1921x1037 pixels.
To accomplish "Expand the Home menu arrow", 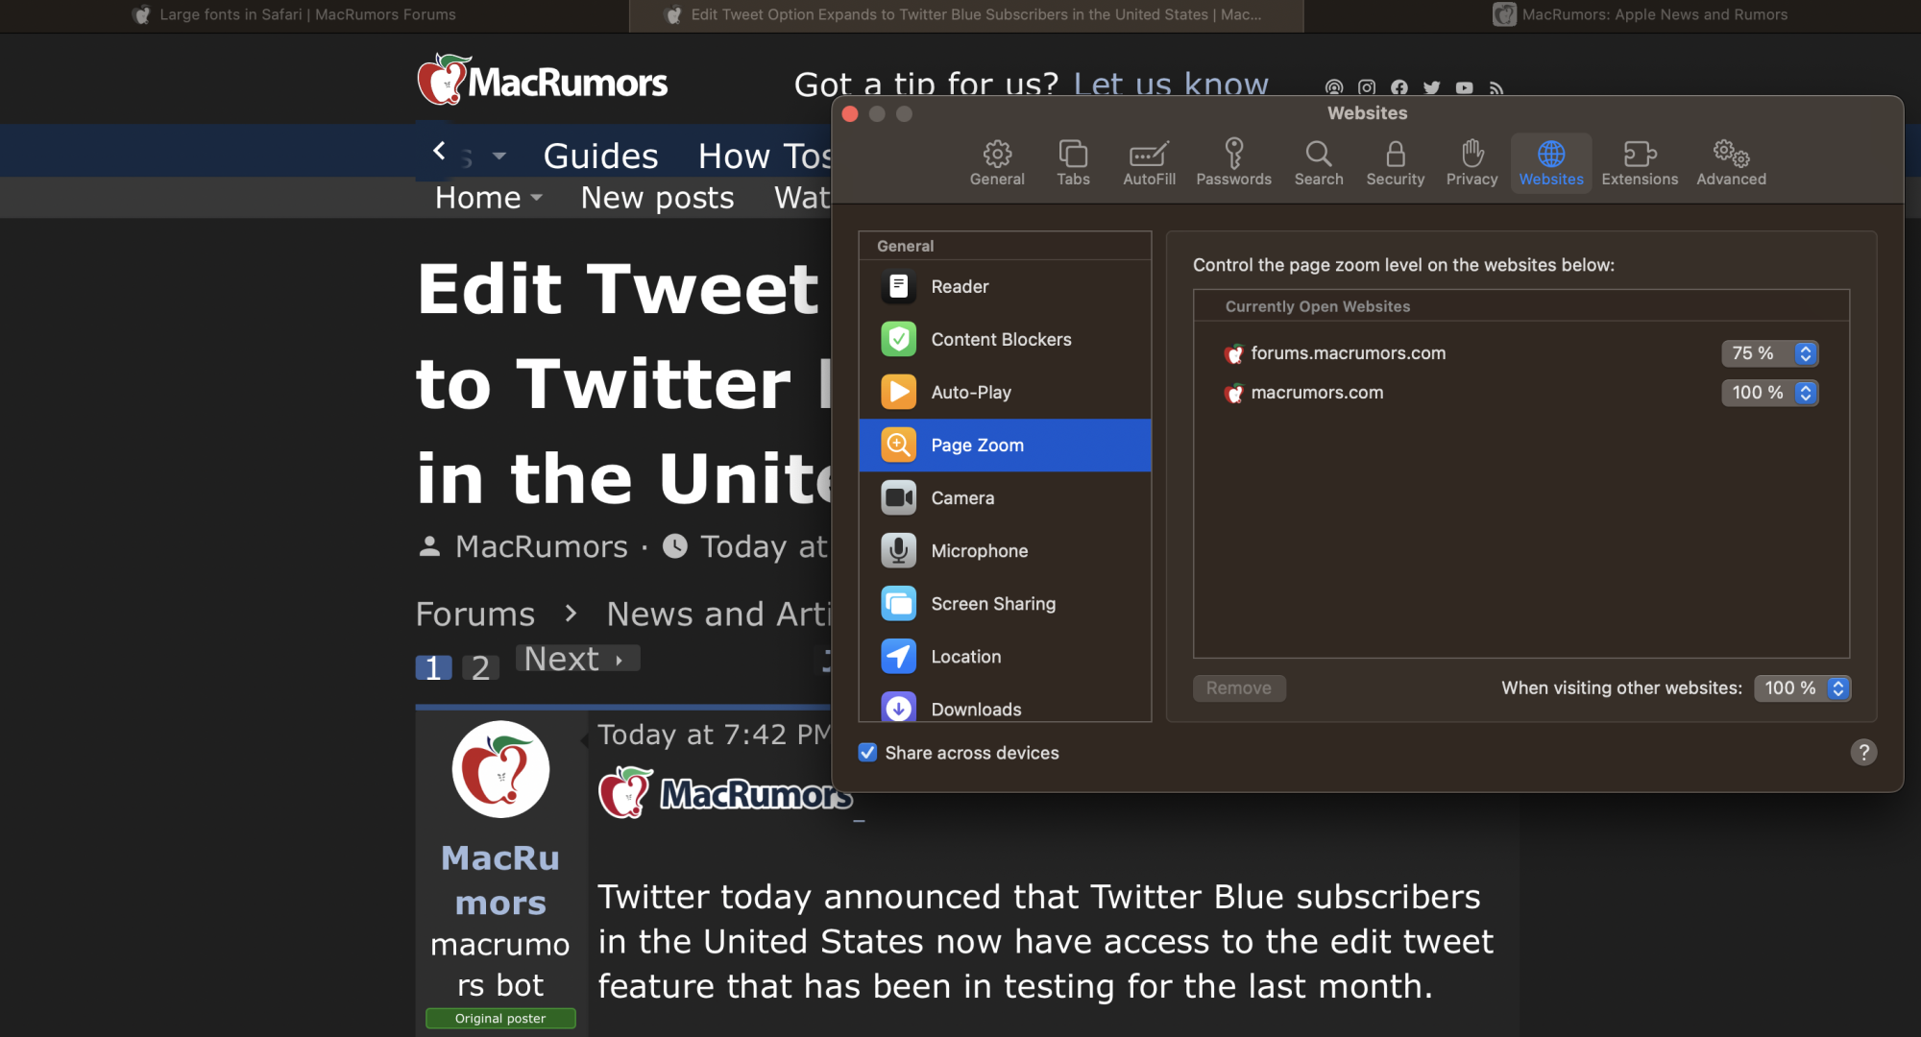I will (x=536, y=198).
